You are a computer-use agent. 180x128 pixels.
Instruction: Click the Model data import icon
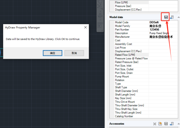click(x=172, y=17)
